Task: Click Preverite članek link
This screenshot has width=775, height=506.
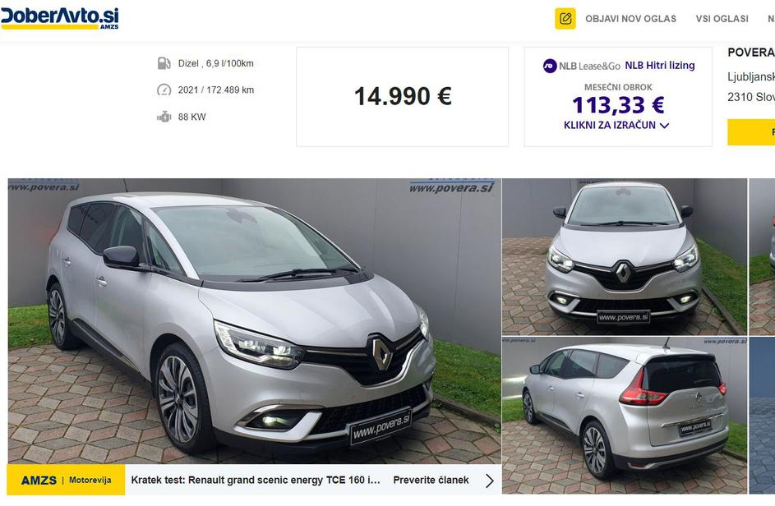Action: pos(431,480)
